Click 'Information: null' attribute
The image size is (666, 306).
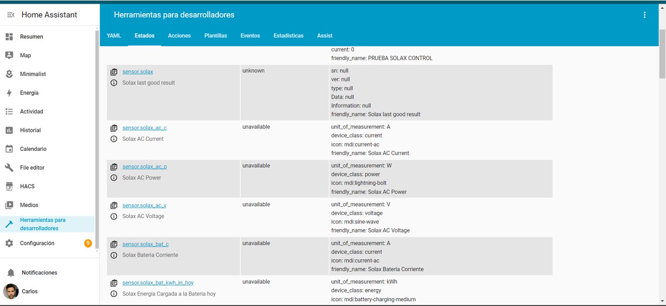[x=351, y=106]
